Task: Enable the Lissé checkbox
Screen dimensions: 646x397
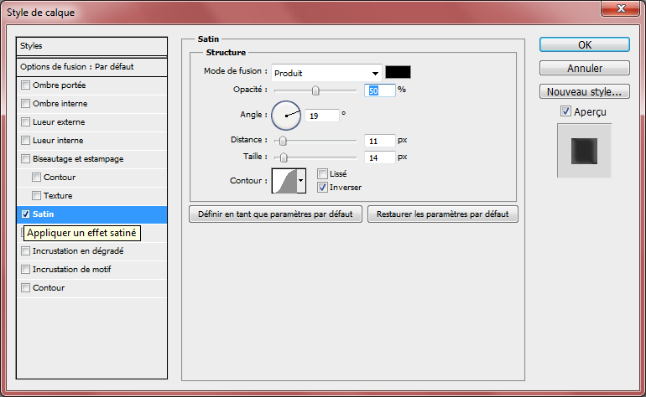Action: pyautogui.click(x=323, y=173)
